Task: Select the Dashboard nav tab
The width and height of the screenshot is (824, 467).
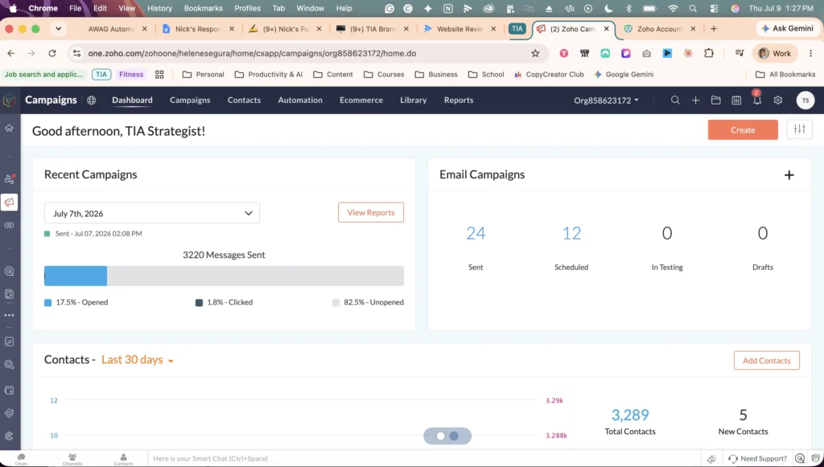Action: (x=133, y=100)
